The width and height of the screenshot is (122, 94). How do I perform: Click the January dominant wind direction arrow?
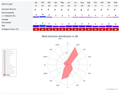tap(35, 10)
